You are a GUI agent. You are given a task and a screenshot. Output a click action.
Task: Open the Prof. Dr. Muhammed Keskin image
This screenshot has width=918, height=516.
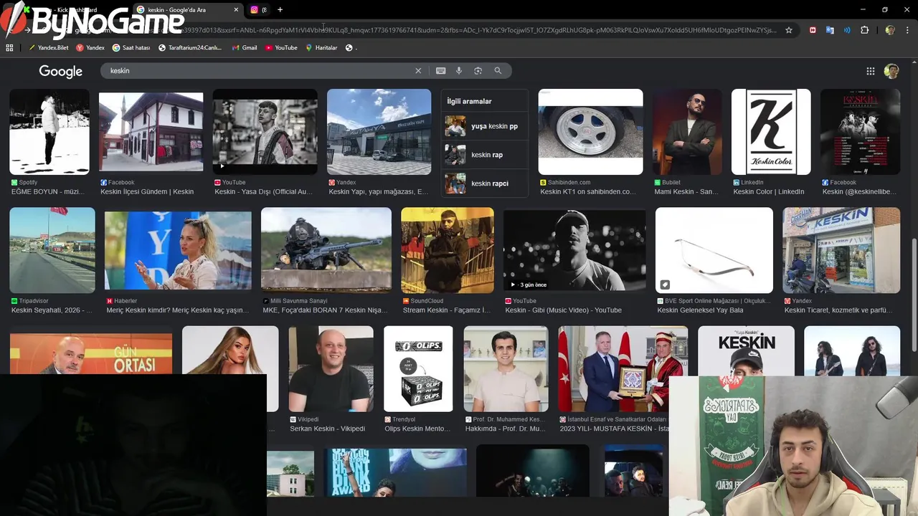pos(506,369)
